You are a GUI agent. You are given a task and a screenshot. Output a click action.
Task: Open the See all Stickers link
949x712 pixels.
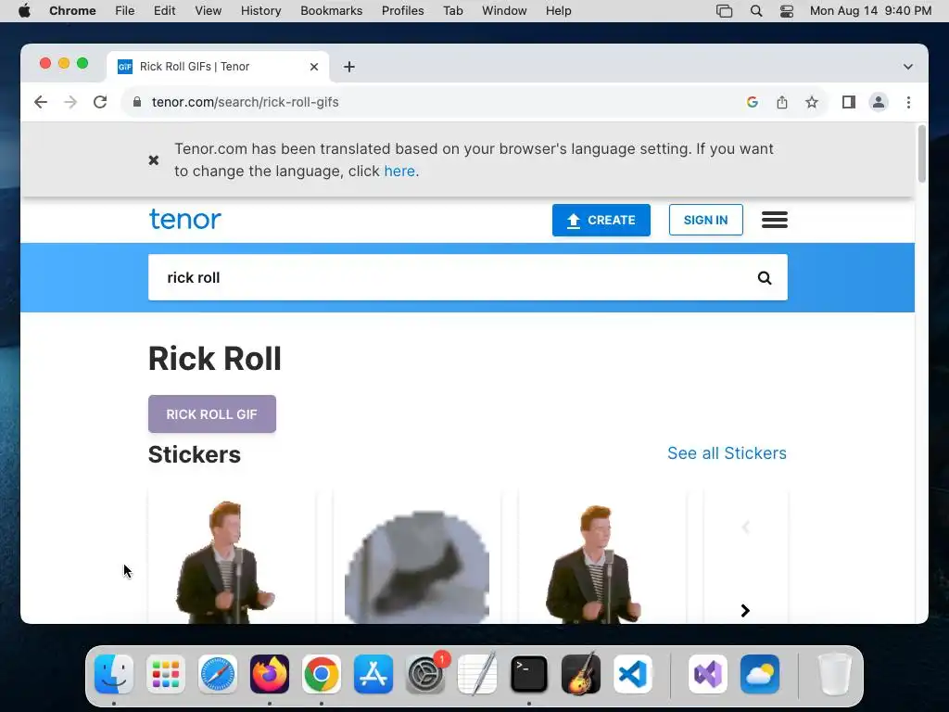[x=727, y=453]
